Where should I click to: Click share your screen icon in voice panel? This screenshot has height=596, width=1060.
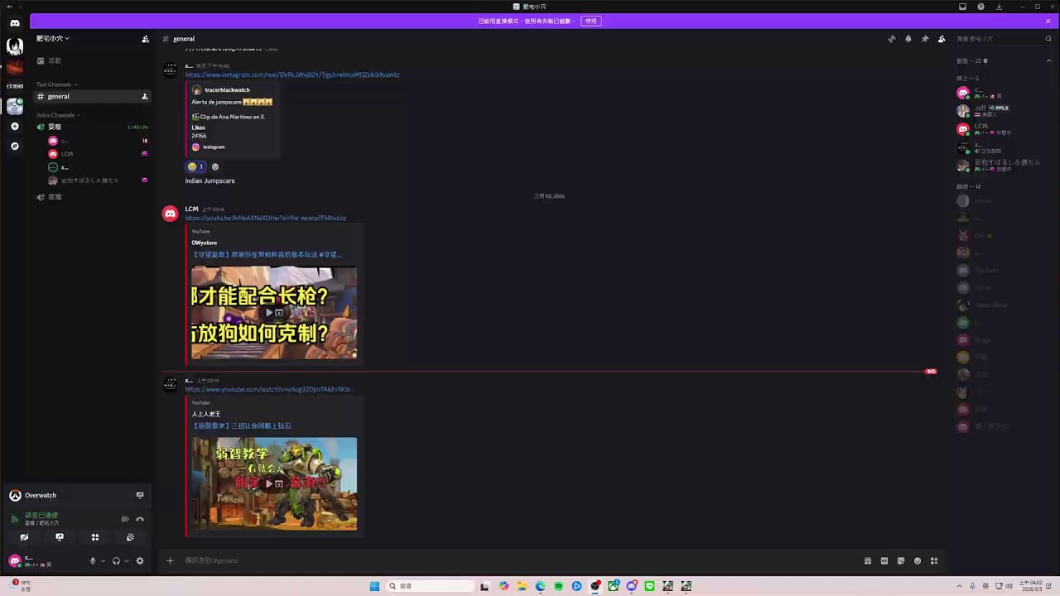[60, 537]
